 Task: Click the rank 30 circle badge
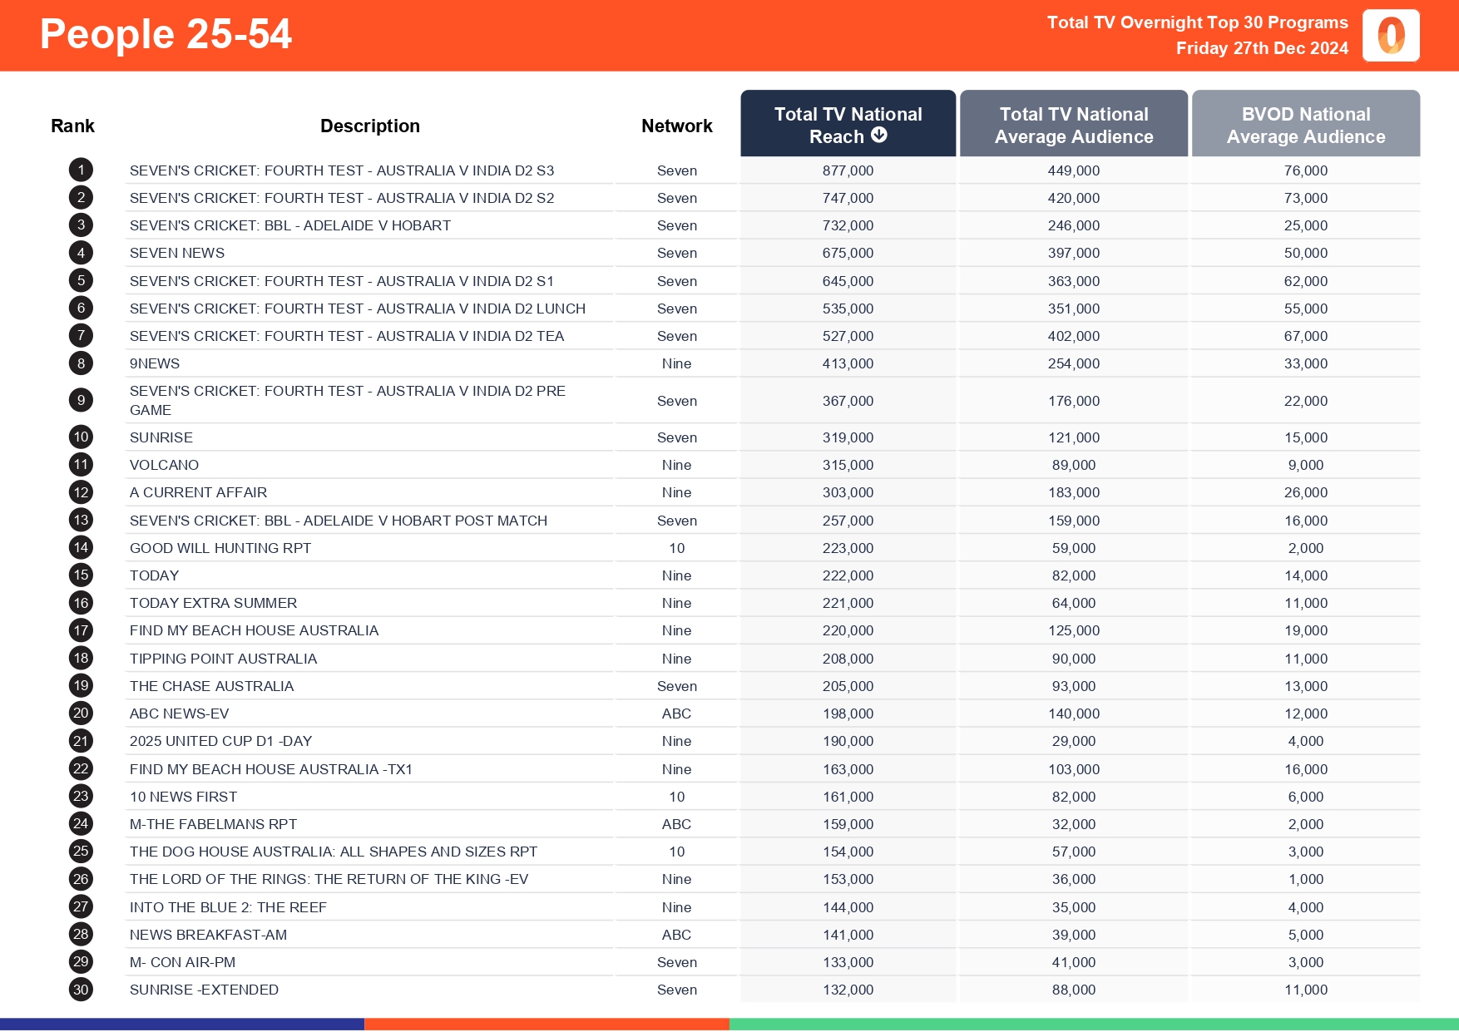pyautogui.click(x=81, y=990)
